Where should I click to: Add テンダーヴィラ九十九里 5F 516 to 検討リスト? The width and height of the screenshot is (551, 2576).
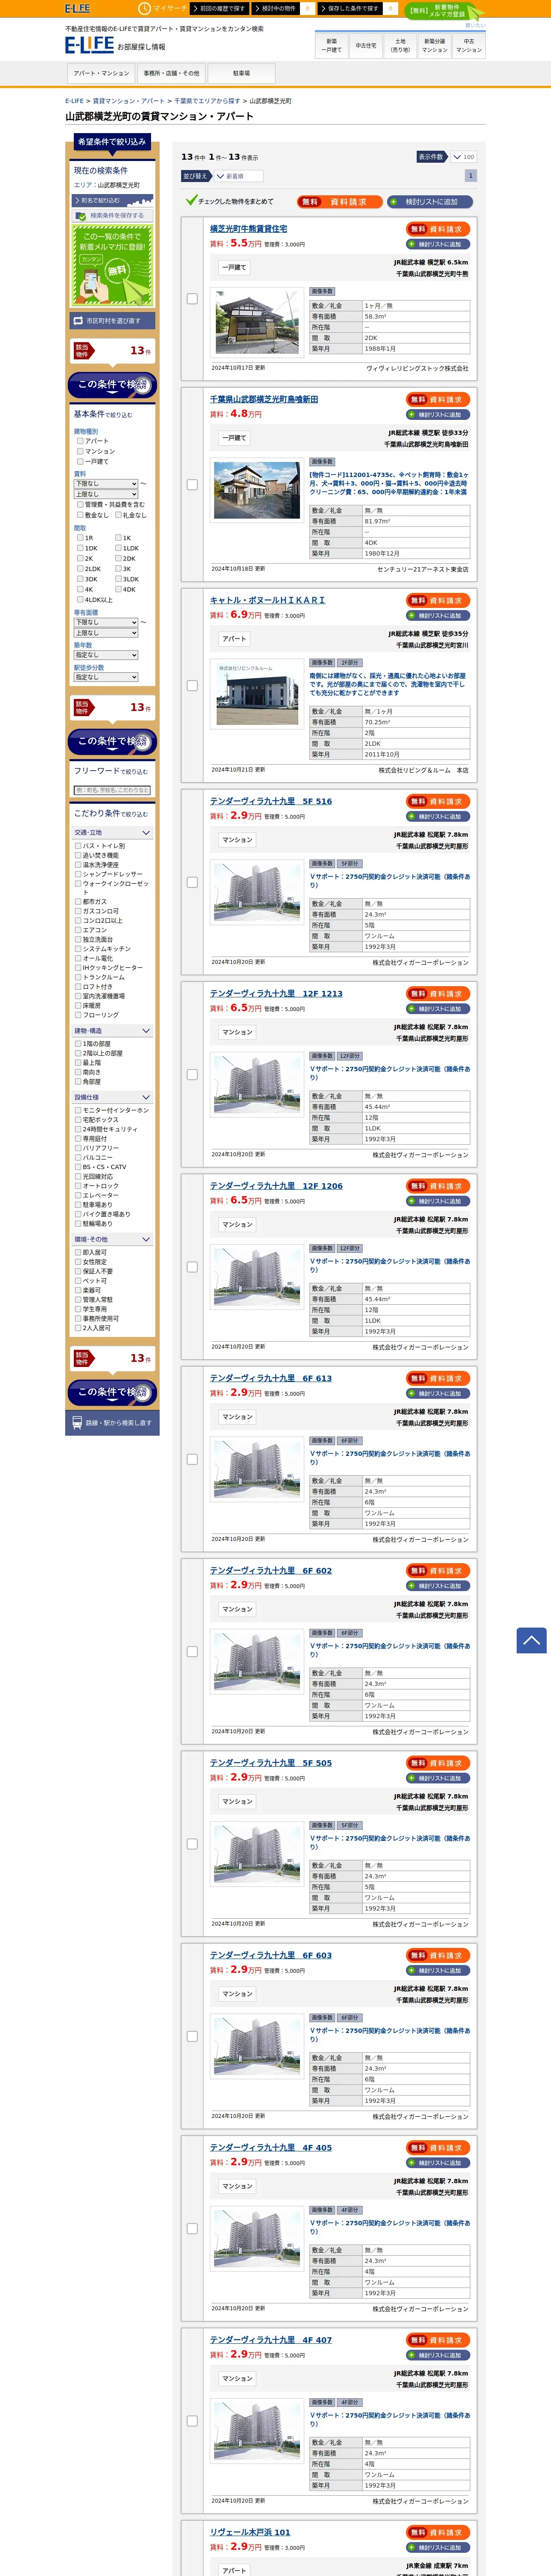tap(438, 816)
